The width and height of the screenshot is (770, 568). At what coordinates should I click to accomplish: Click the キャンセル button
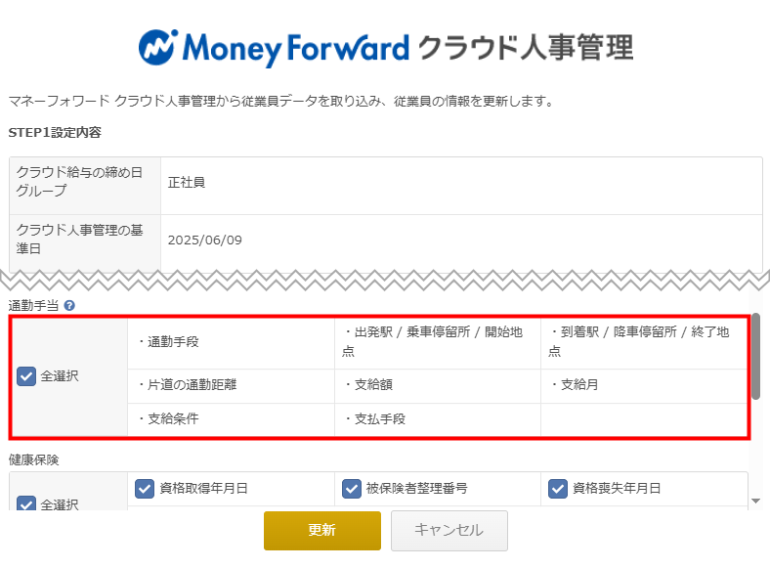click(449, 530)
